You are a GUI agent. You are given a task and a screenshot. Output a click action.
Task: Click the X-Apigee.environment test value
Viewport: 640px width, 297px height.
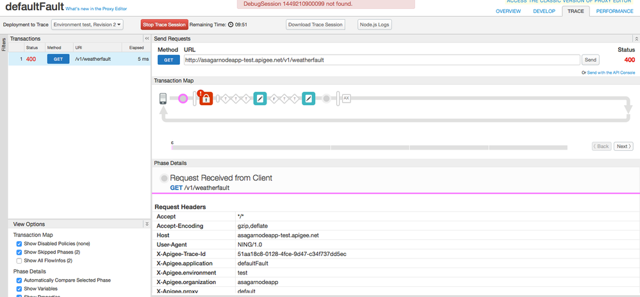click(242, 273)
